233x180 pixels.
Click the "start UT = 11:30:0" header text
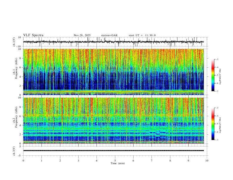click(142, 35)
